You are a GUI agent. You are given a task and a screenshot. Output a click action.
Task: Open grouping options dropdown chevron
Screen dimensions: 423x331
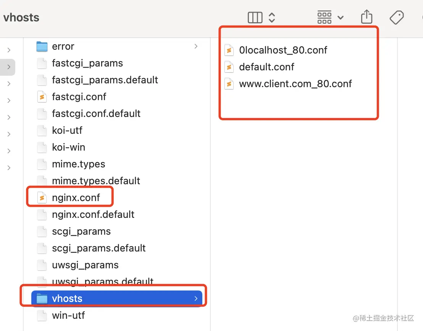341,18
